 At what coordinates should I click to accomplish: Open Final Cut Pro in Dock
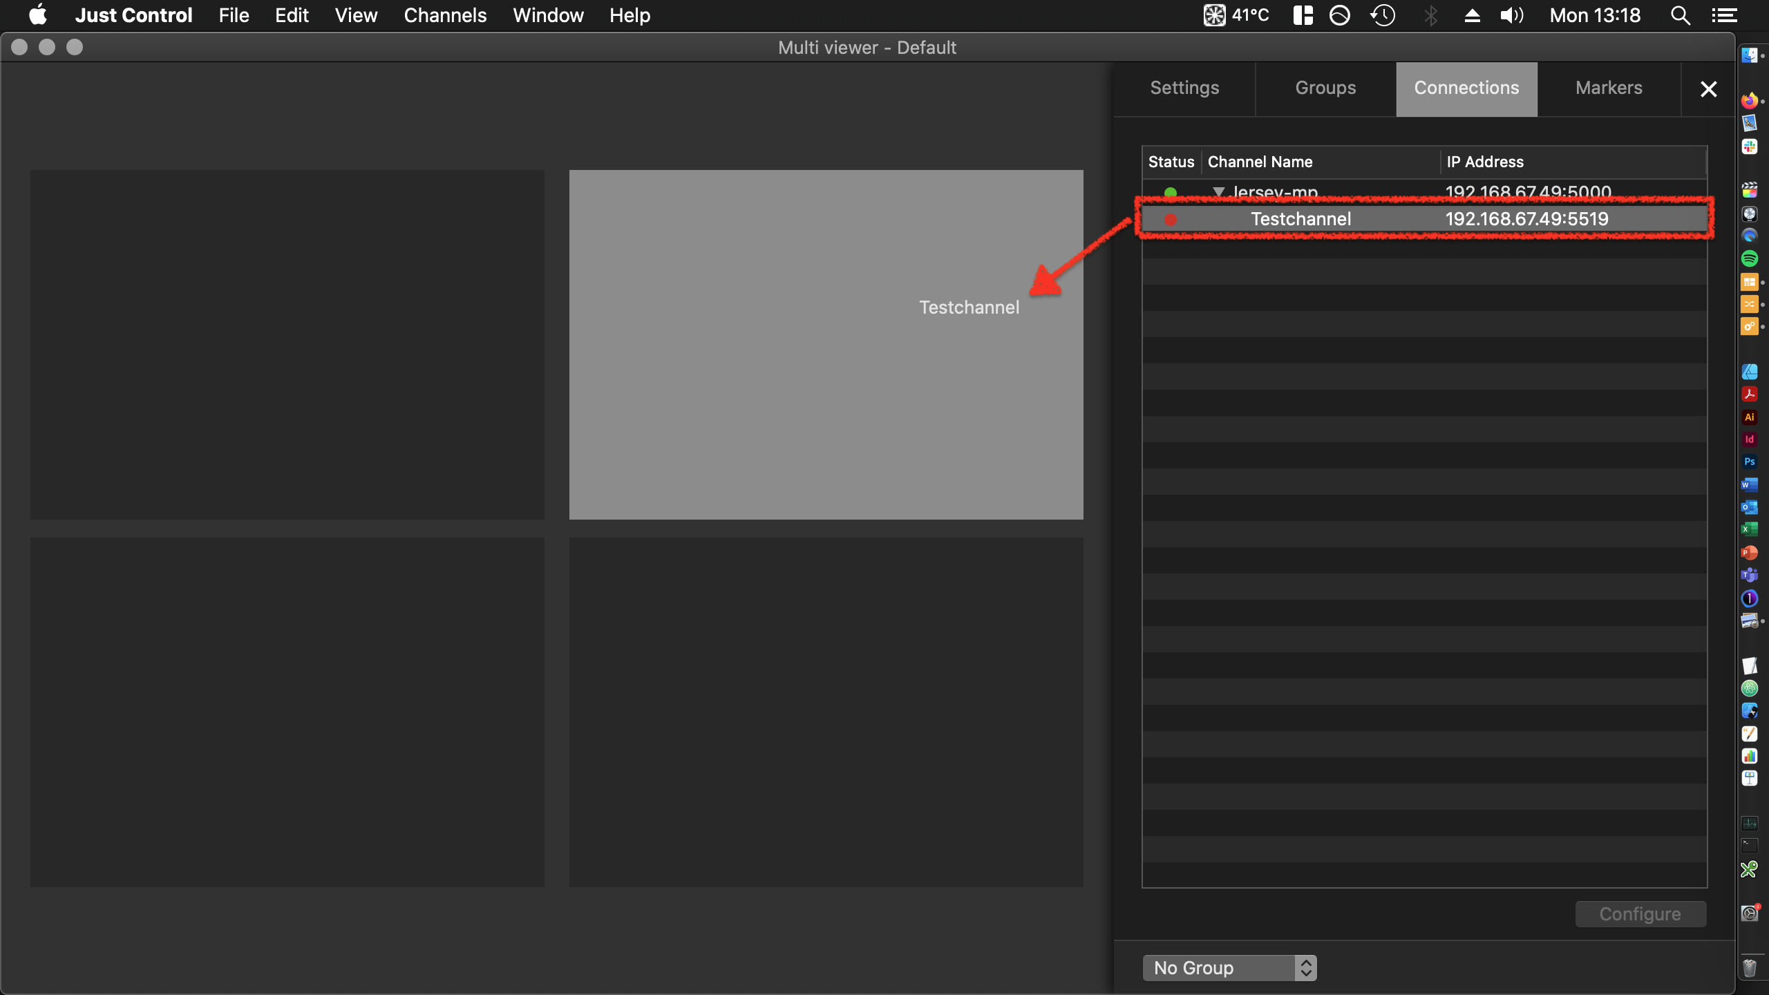(1749, 191)
